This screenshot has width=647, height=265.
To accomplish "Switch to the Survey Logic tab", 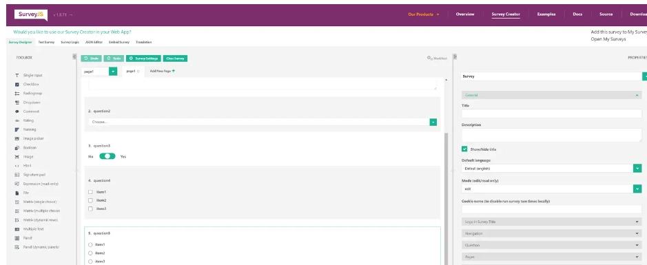I will point(70,42).
